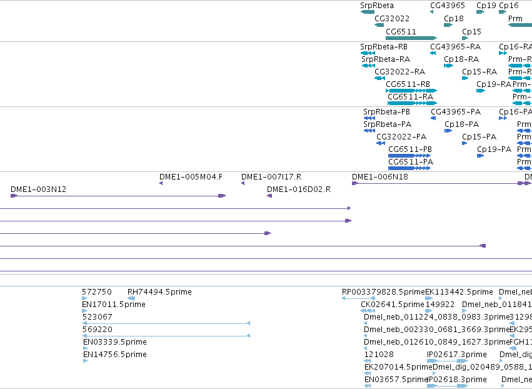Click the IP02617.3prime EST

pyautogui.click(x=447, y=361)
